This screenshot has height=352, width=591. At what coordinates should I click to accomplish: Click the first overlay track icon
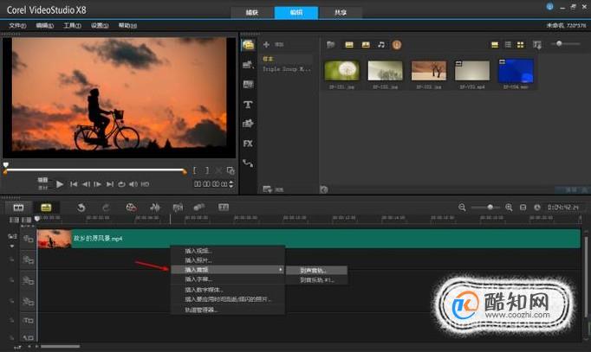click(x=29, y=259)
